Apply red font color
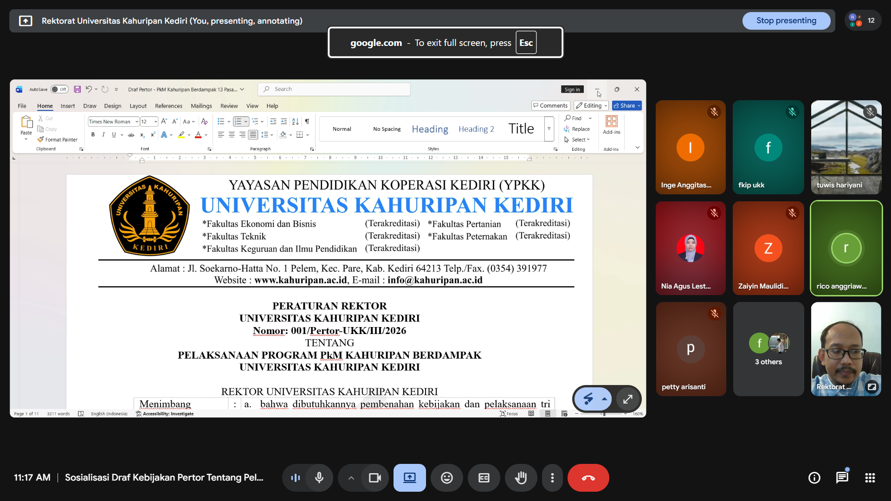The image size is (891, 501). pyautogui.click(x=198, y=135)
